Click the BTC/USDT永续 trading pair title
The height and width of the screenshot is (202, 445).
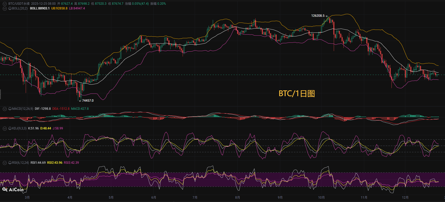click(x=19, y=4)
